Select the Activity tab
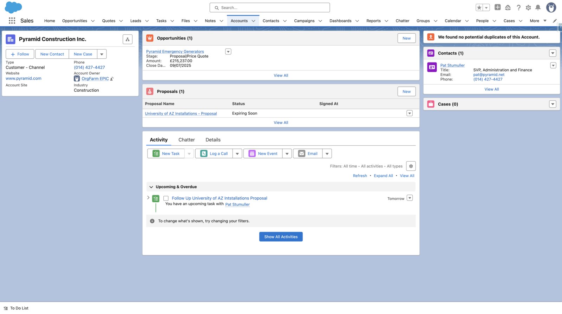The width and height of the screenshot is (562, 314). 159,140
